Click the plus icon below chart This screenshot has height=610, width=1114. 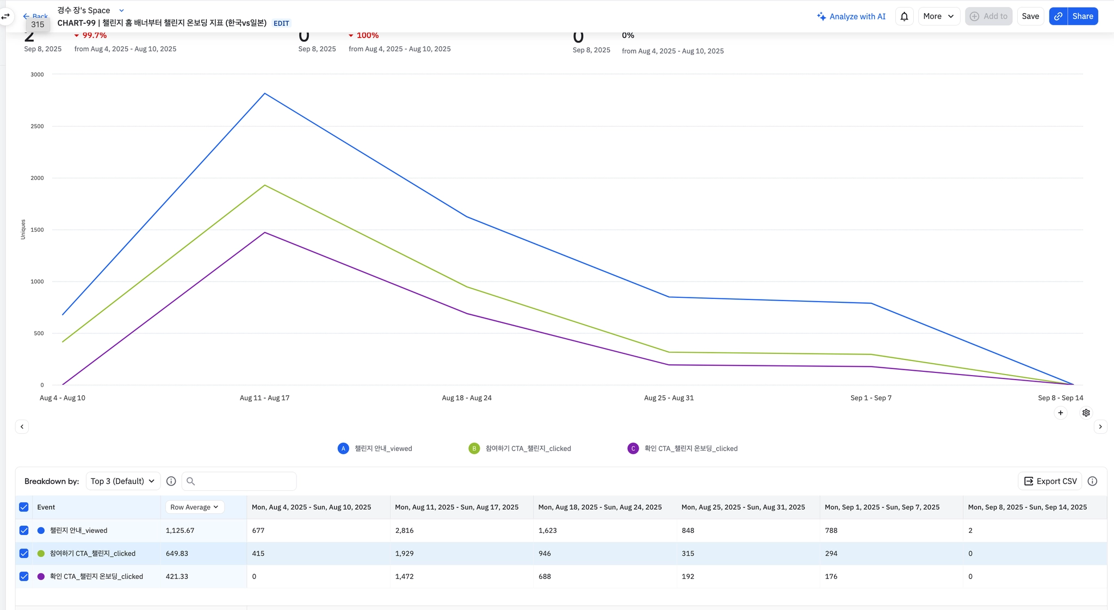click(1060, 413)
